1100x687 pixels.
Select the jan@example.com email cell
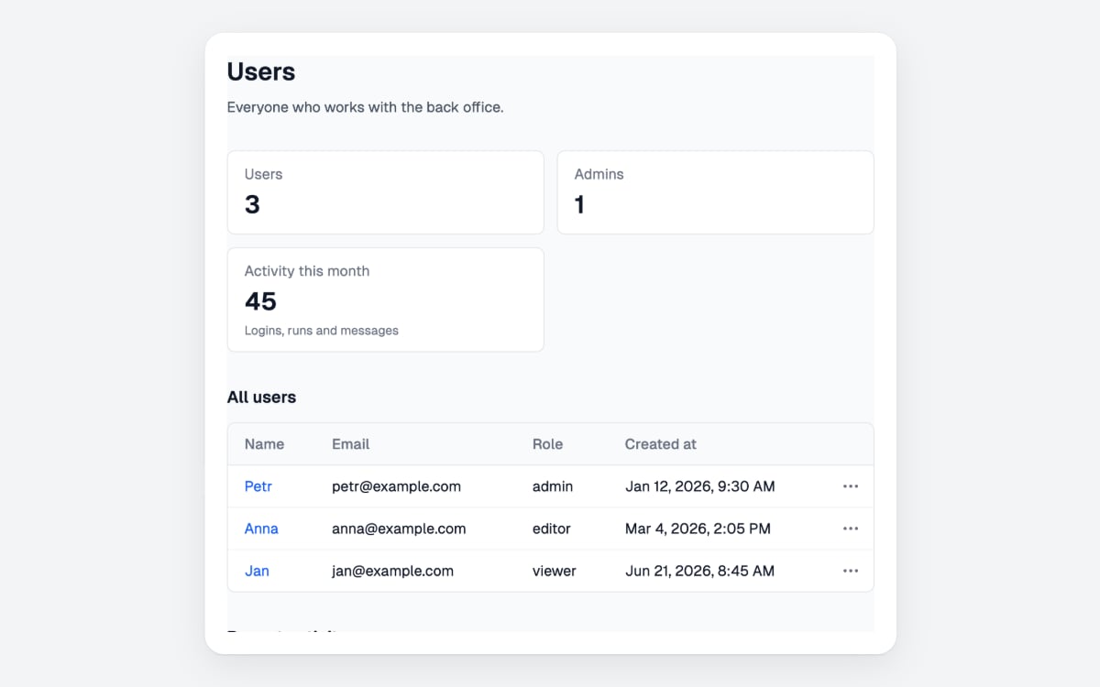coord(392,571)
